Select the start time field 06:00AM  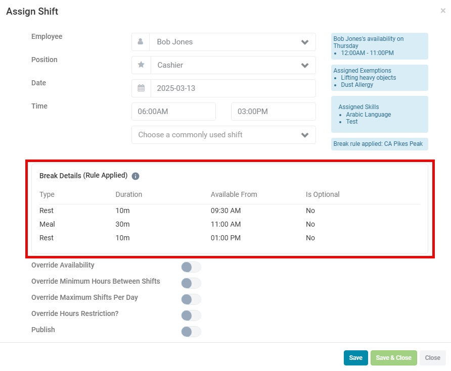click(173, 112)
